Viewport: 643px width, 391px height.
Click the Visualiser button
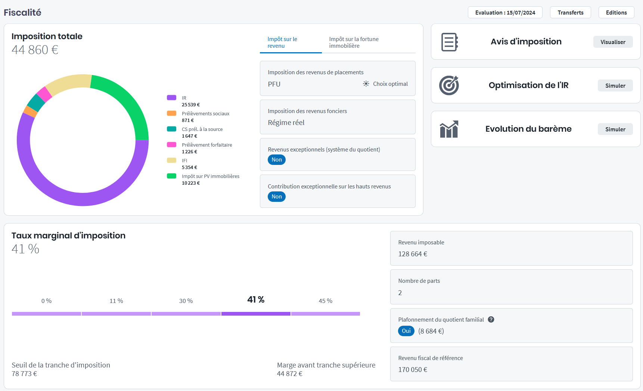coord(613,42)
